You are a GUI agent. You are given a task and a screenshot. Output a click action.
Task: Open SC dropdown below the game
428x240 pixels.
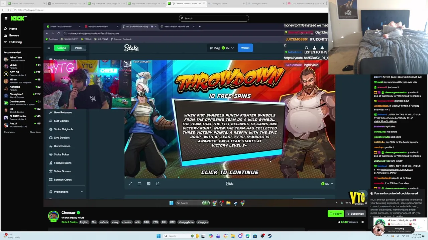(x=327, y=184)
